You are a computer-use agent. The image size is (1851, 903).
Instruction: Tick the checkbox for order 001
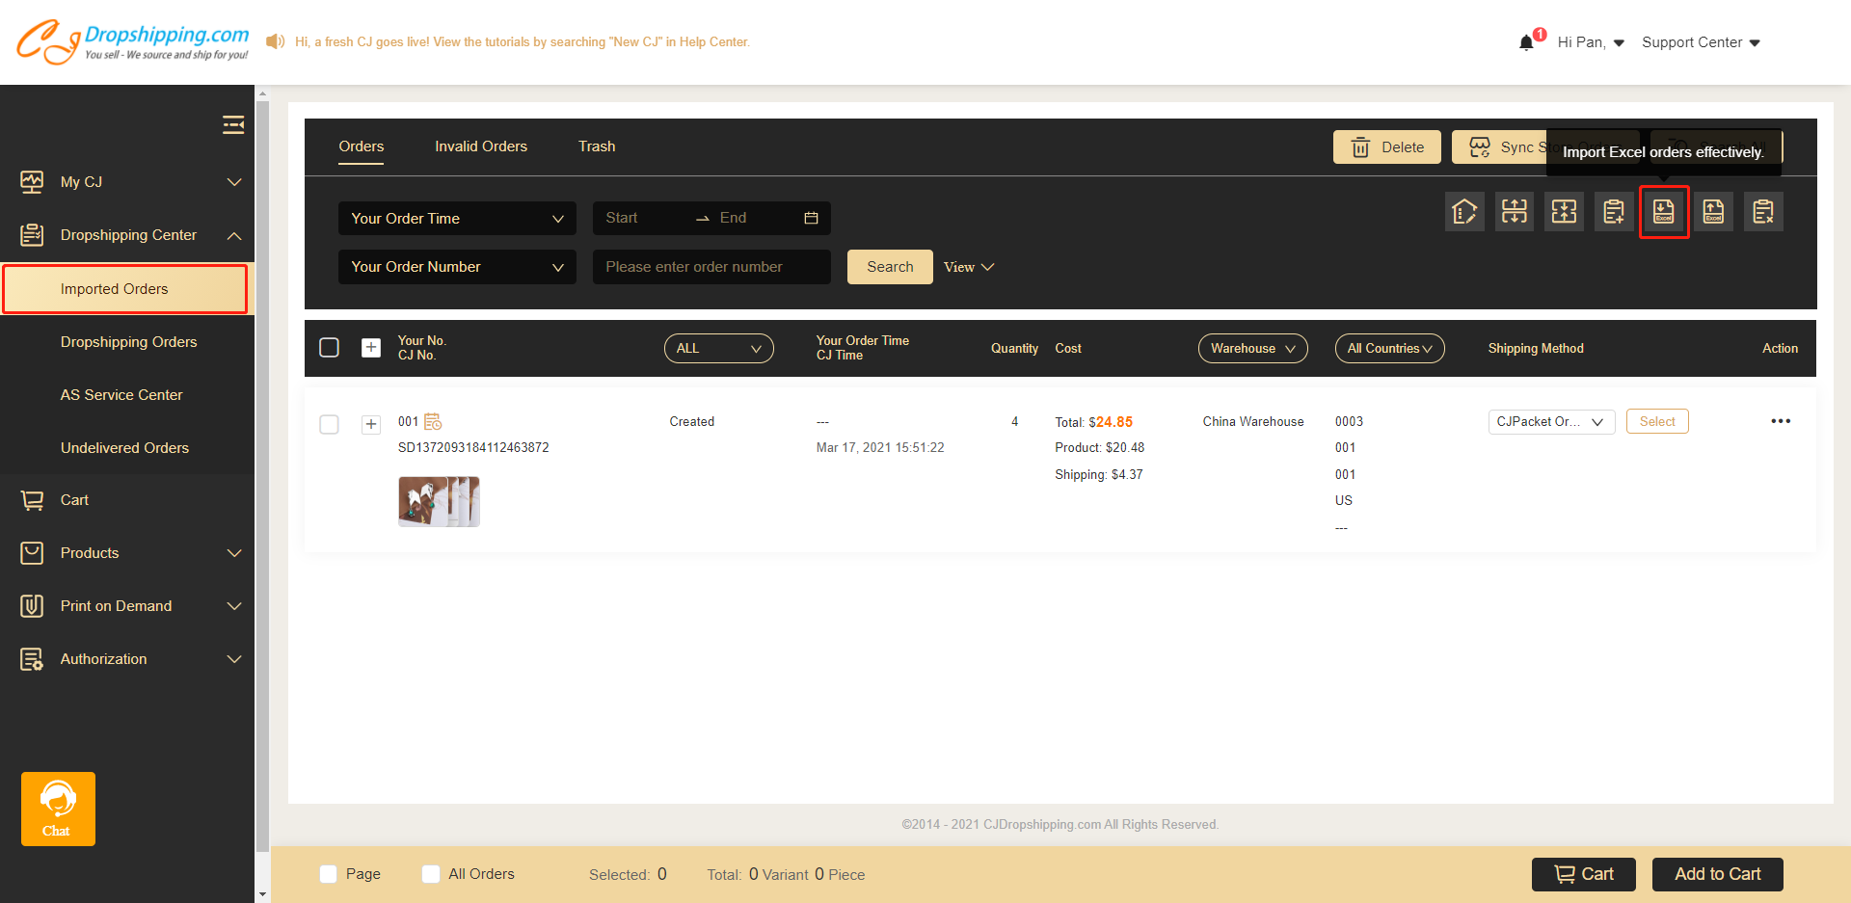(x=329, y=424)
